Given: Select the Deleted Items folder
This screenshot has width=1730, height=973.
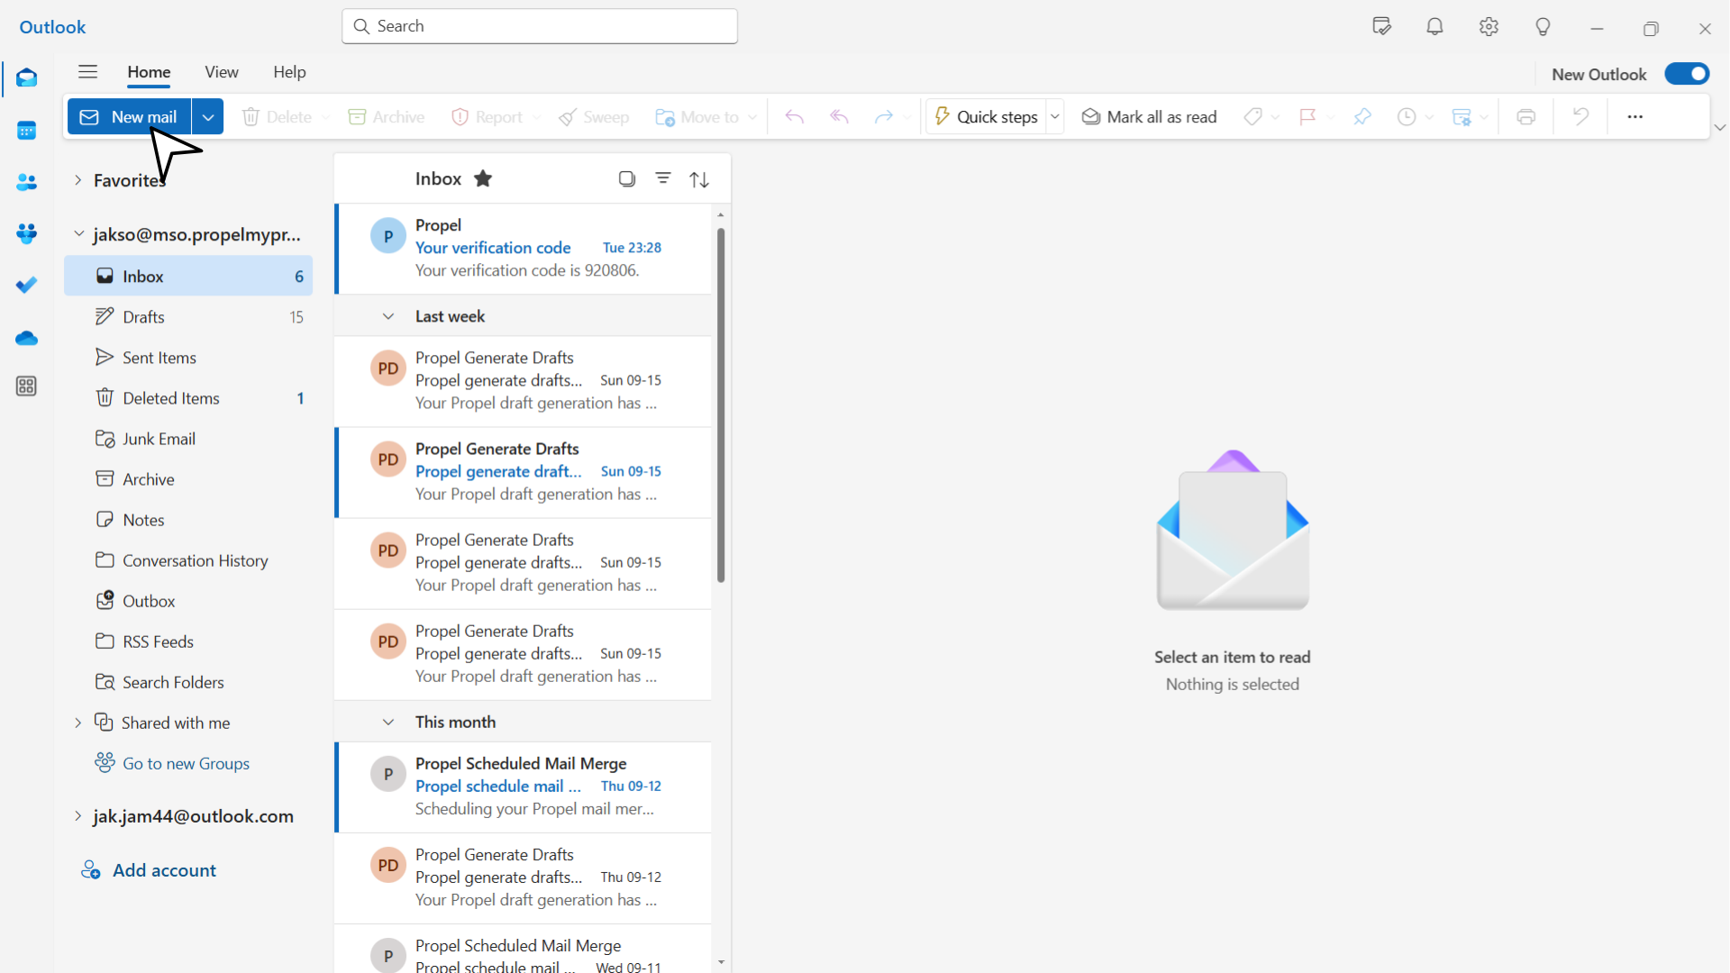Looking at the screenshot, I should pos(188,398).
